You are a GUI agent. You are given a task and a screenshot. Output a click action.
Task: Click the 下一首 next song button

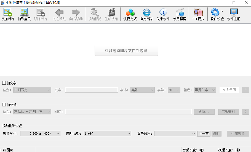coord(204,133)
